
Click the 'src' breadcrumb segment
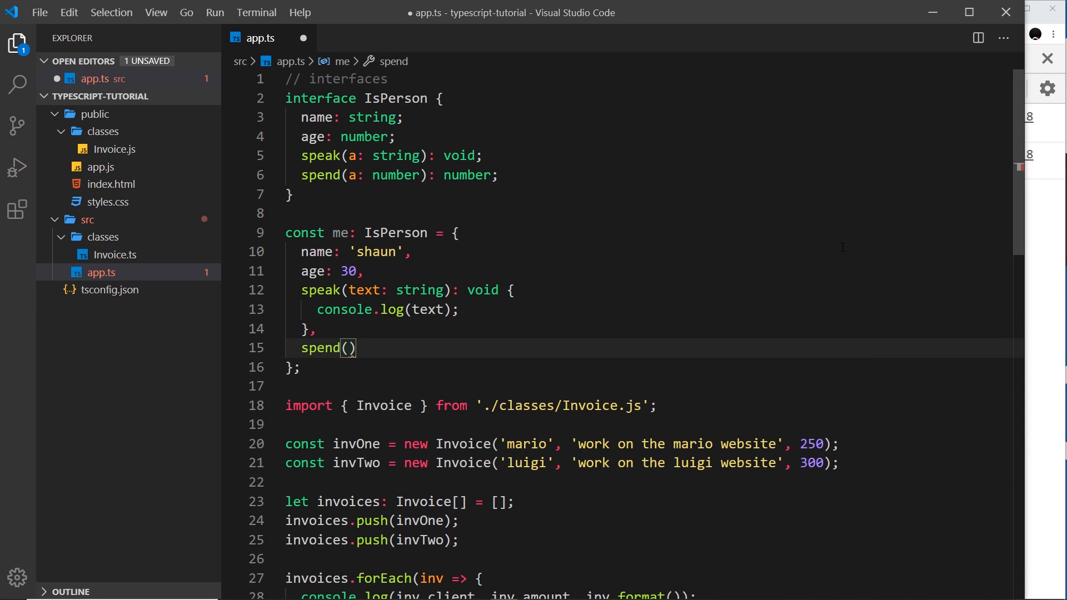240,61
